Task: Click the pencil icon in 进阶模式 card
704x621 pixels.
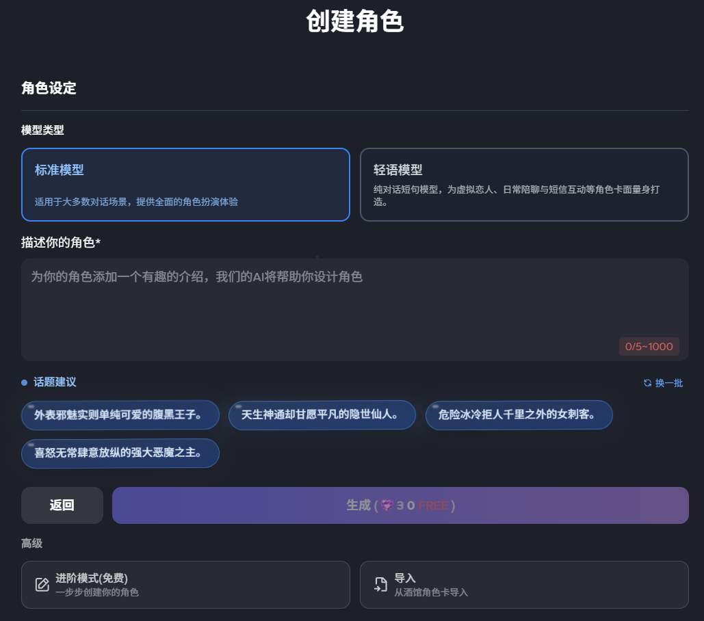Action: click(42, 585)
